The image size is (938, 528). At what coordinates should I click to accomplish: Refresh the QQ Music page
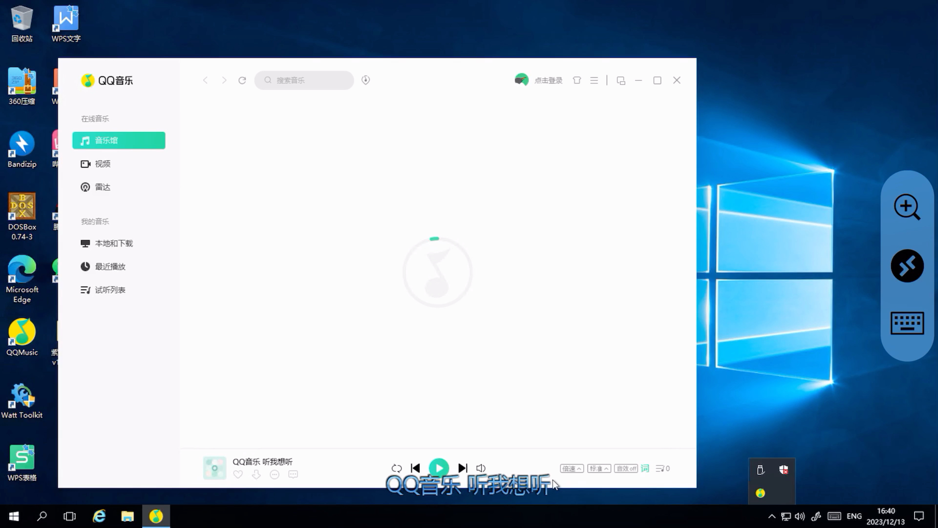coord(242,80)
